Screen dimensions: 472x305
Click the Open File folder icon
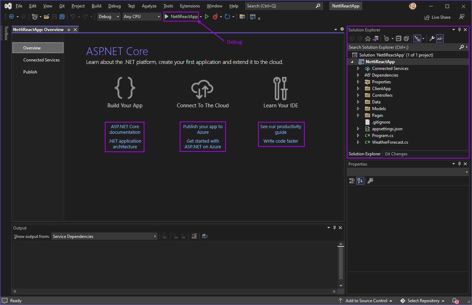pos(47,17)
